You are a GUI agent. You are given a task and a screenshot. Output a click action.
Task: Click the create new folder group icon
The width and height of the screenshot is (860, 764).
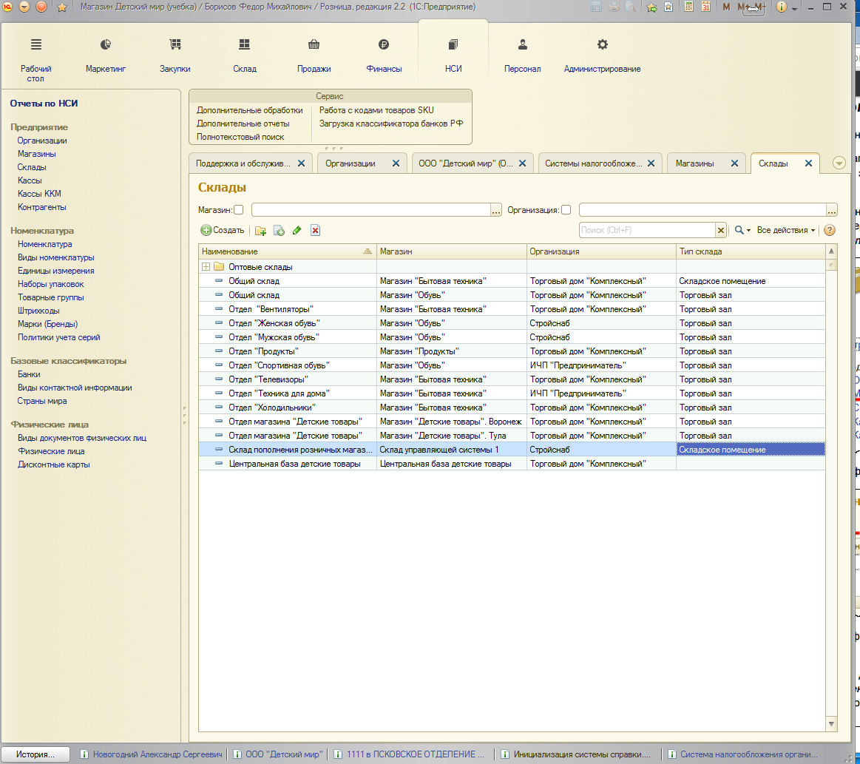point(260,231)
